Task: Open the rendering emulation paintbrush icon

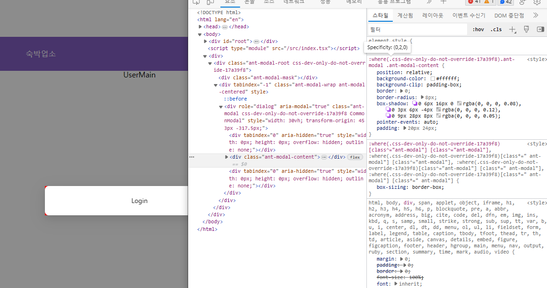Action: tap(526, 29)
